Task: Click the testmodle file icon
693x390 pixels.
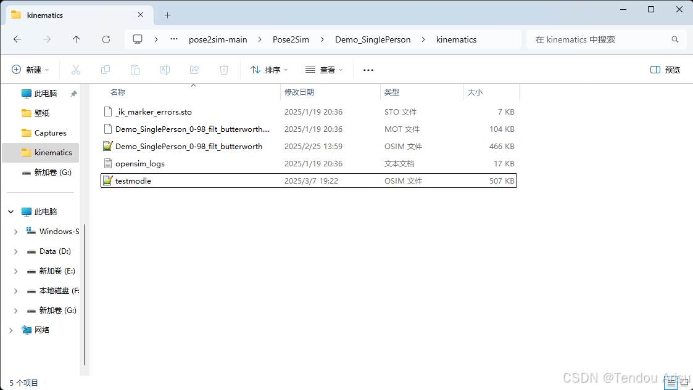Action: [107, 181]
